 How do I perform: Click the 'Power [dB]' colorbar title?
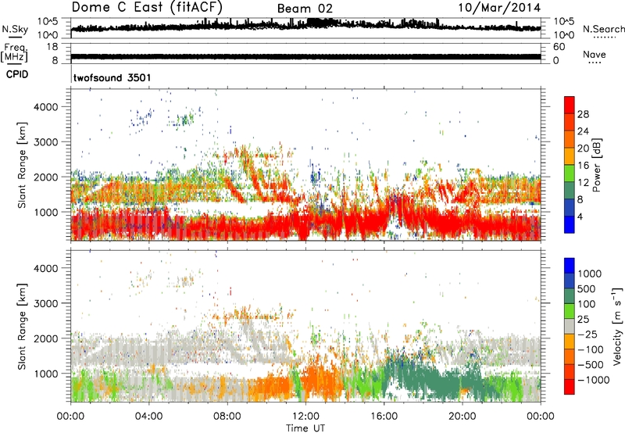click(596, 165)
